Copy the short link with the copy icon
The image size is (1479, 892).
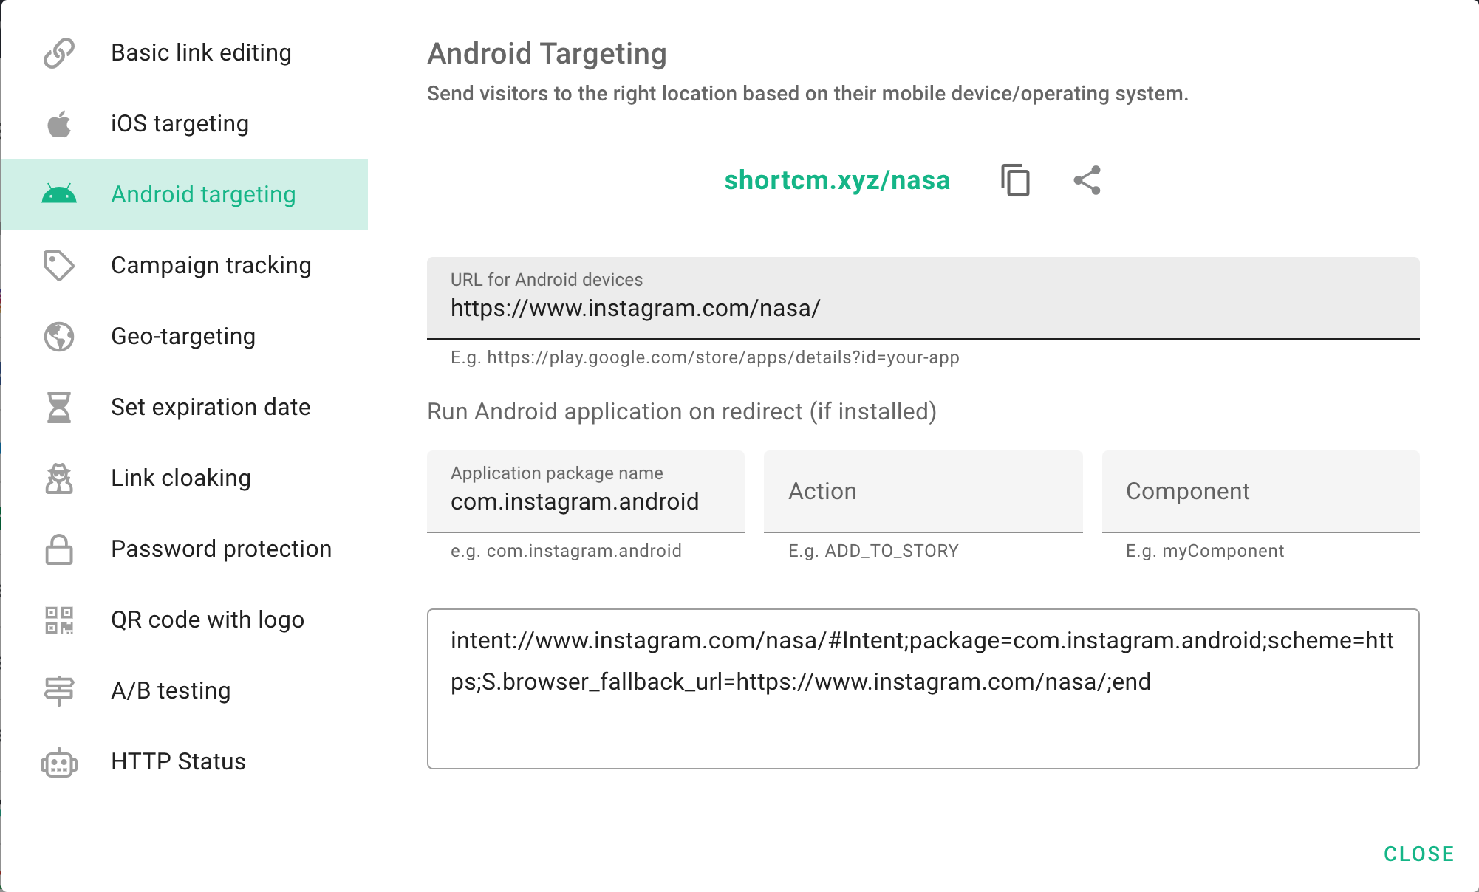tap(1015, 180)
